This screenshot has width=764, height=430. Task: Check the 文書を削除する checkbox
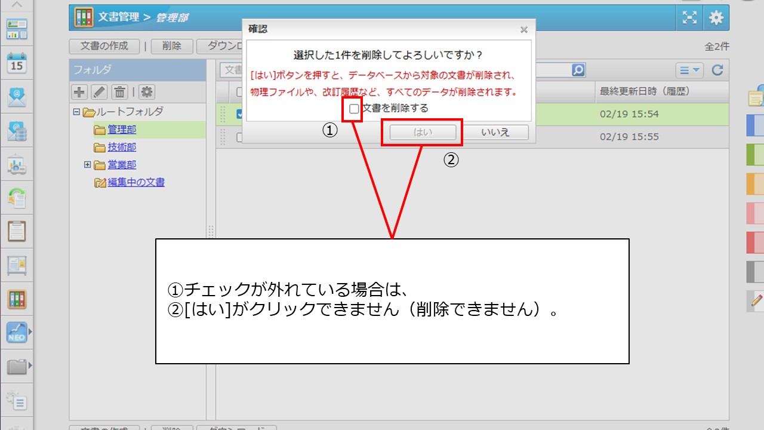point(354,109)
